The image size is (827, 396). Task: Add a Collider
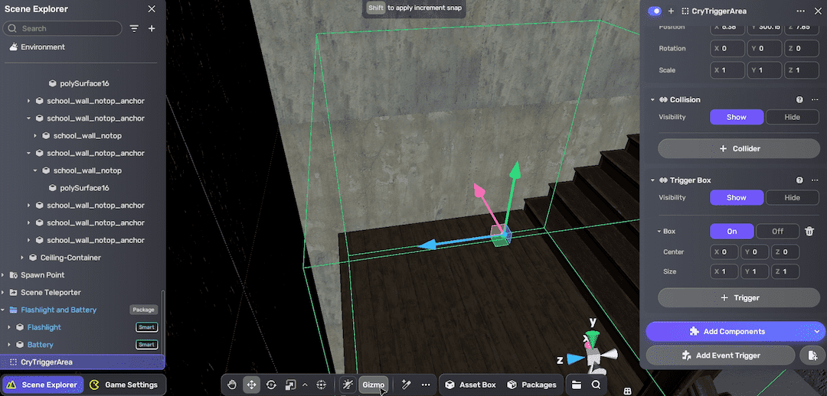click(x=739, y=148)
